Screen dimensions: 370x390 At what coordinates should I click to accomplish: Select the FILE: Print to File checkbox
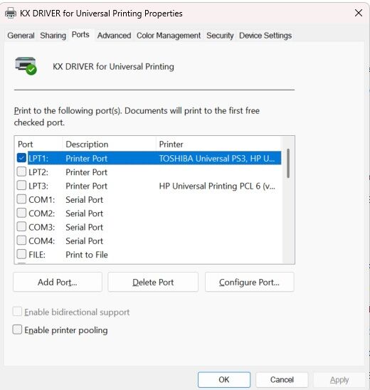pos(21,254)
